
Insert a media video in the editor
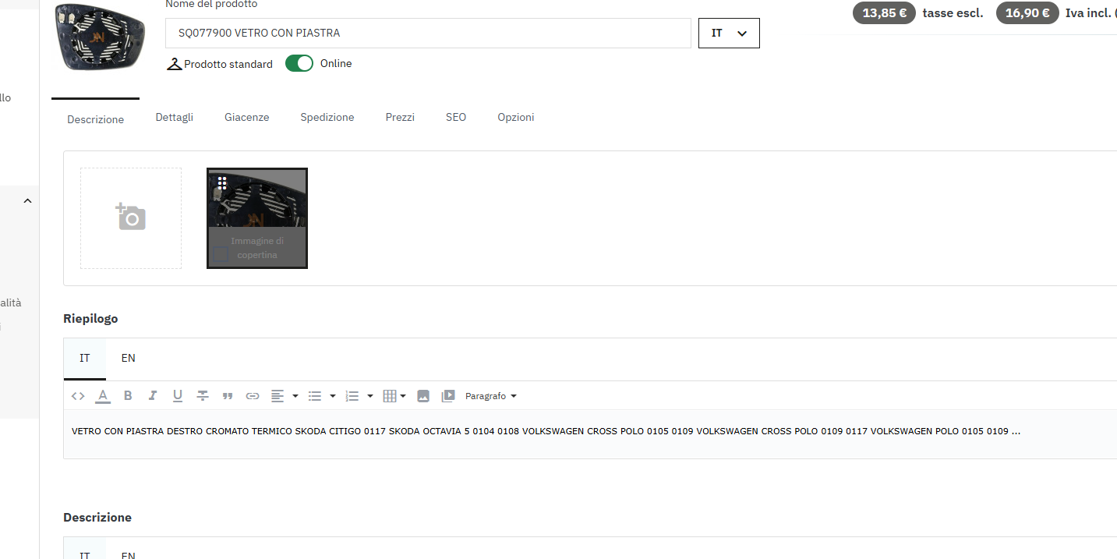tap(448, 396)
